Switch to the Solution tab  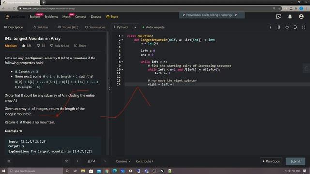click(x=41, y=27)
